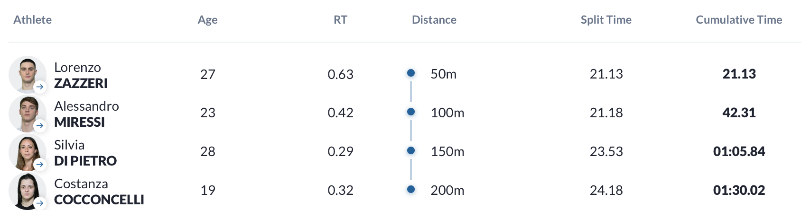Image resolution: width=801 pixels, height=210 pixels.
Task: Open Costanza Cocconcelli's profile arrow icon
Action: (x=40, y=203)
